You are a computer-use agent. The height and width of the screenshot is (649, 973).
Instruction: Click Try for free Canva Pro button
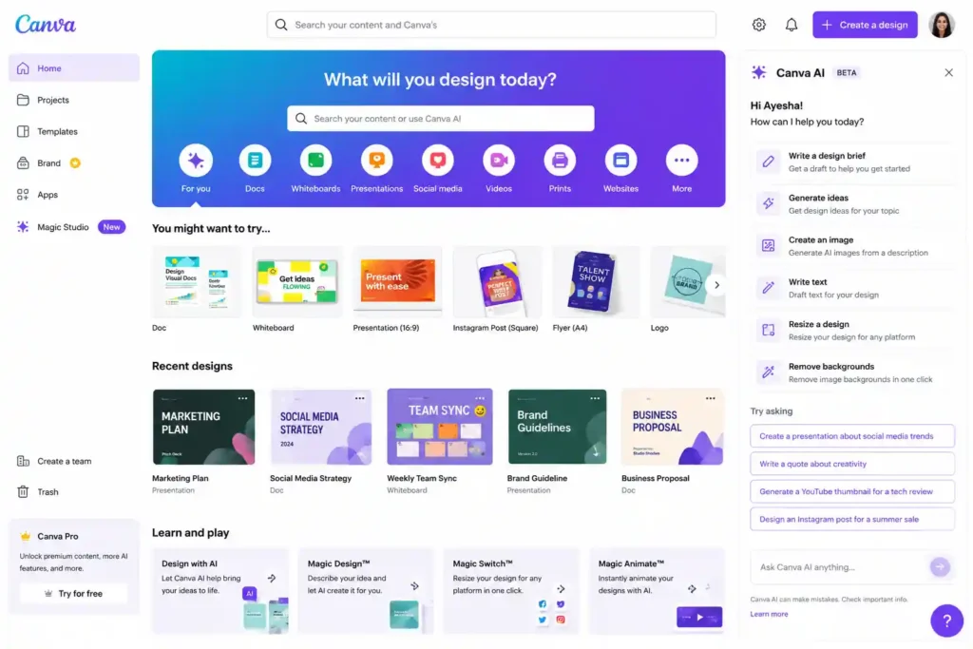point(74,593)
